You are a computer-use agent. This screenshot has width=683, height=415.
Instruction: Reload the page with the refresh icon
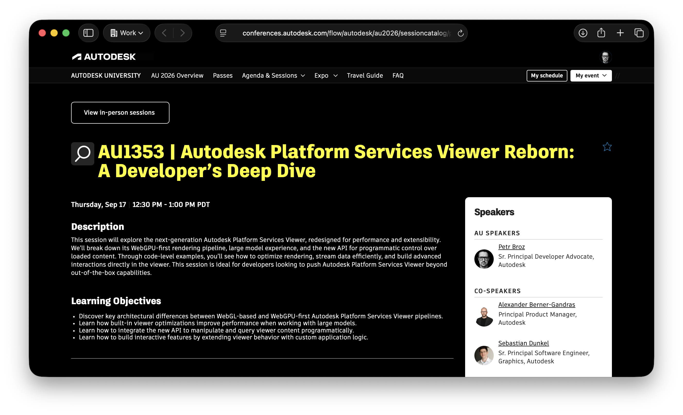click(x=460, y=33)
